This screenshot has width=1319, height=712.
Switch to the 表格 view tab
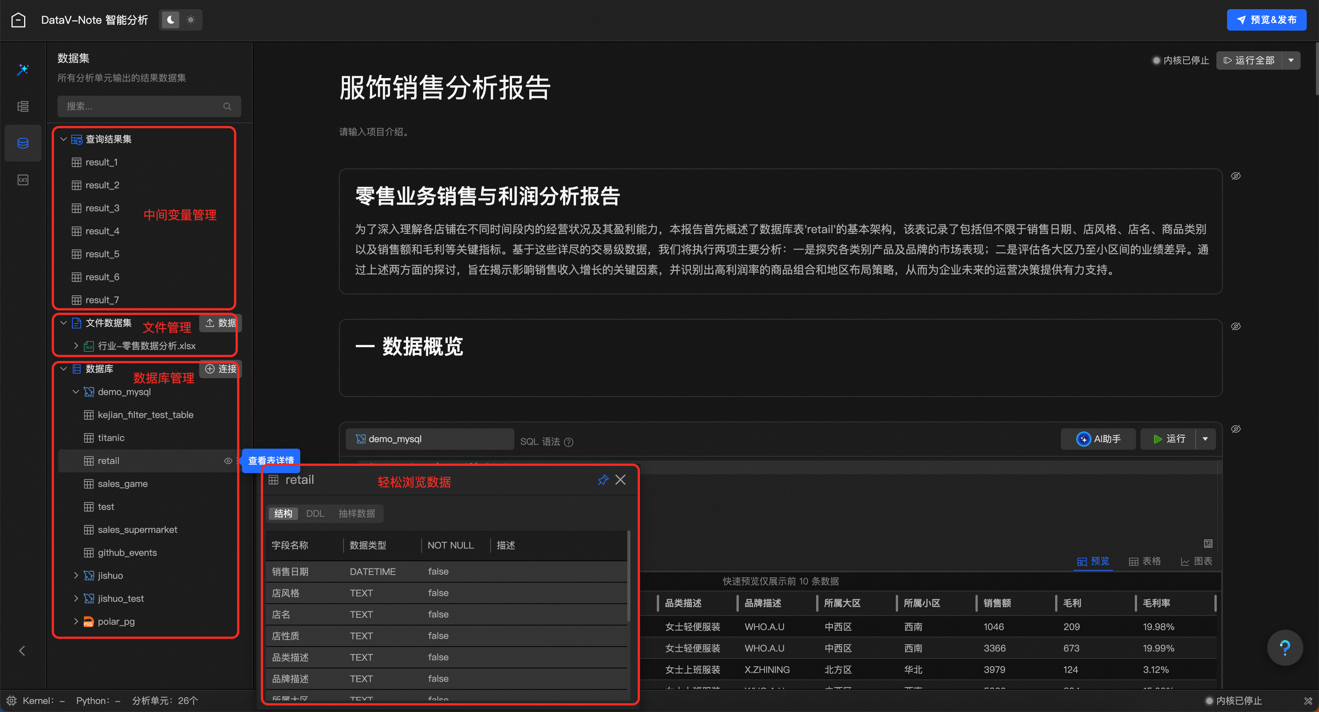[x=1145, y=561]
